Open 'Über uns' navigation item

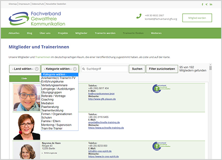click(45, 33)
